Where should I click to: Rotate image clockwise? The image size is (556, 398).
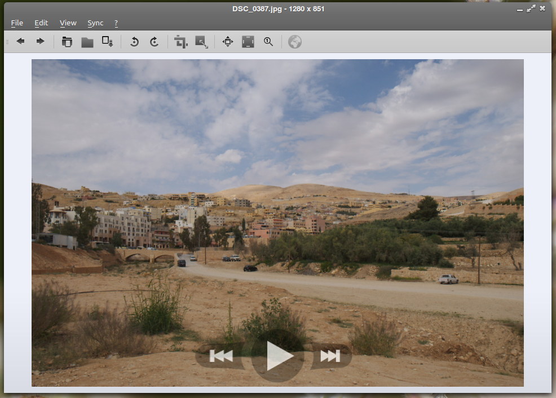pos(154,42)
